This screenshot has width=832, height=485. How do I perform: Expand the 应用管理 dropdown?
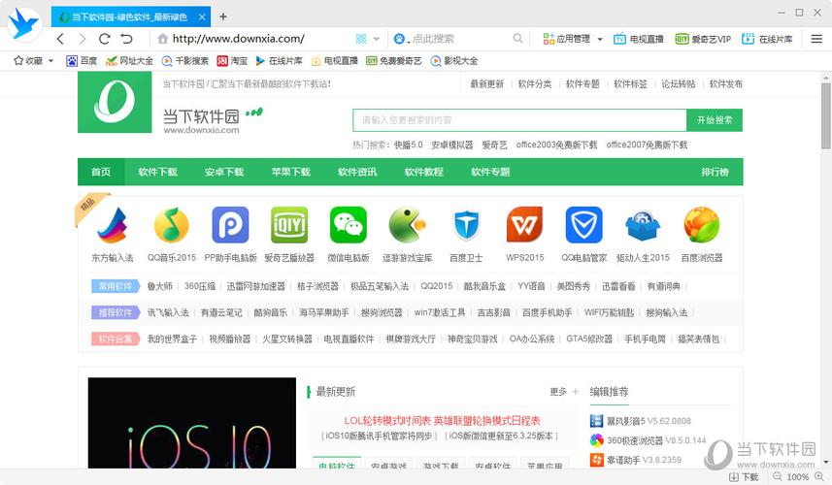tap(600, 39)
